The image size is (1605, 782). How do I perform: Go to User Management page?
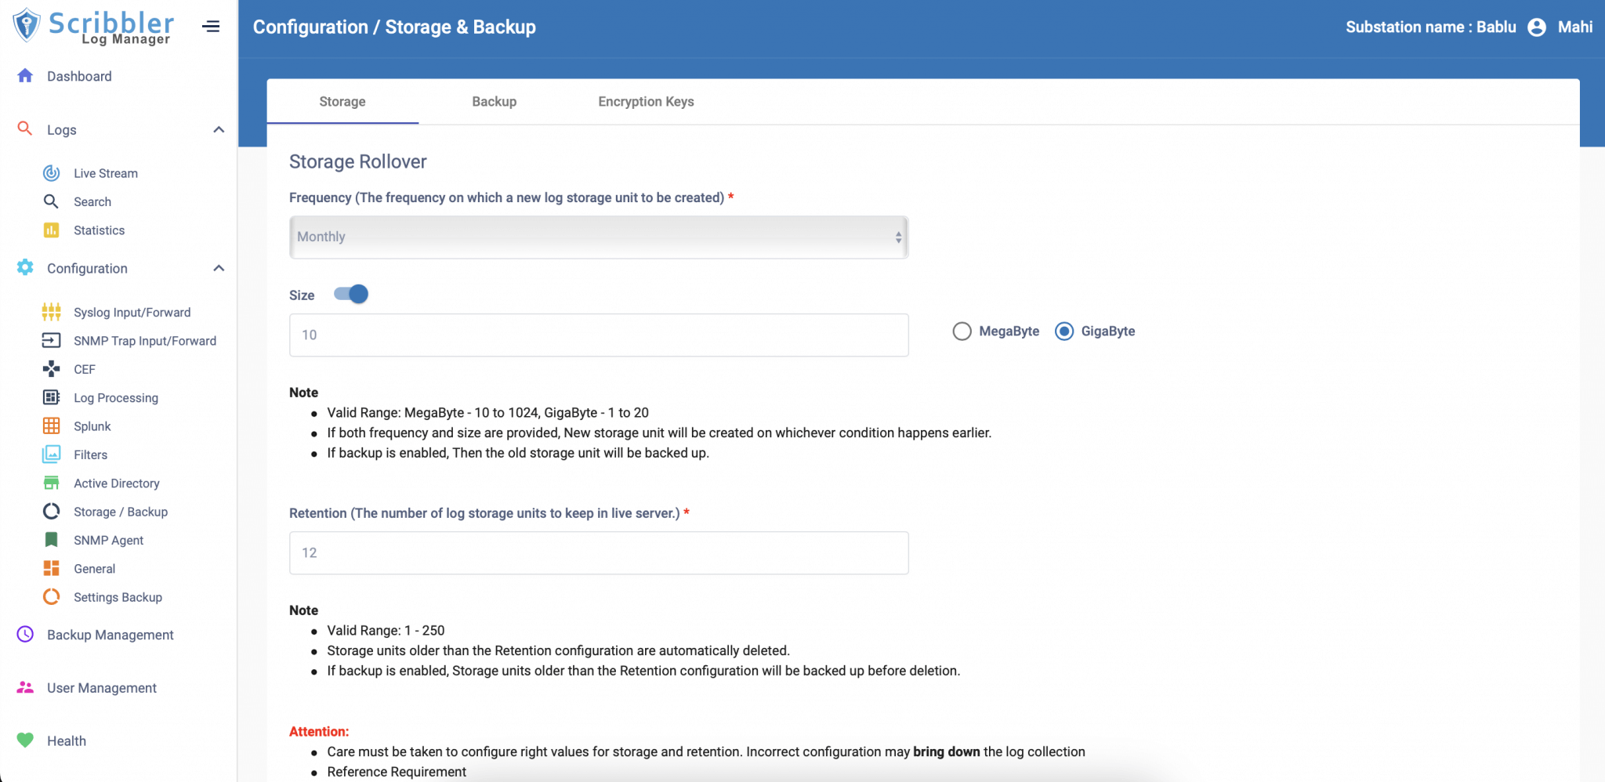(102, 688)
